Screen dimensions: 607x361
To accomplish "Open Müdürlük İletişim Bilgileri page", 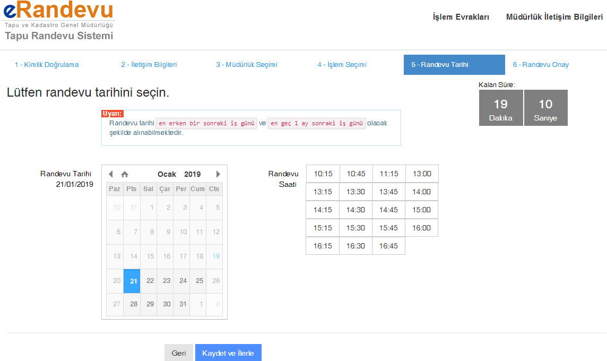I will click(554, 17).
